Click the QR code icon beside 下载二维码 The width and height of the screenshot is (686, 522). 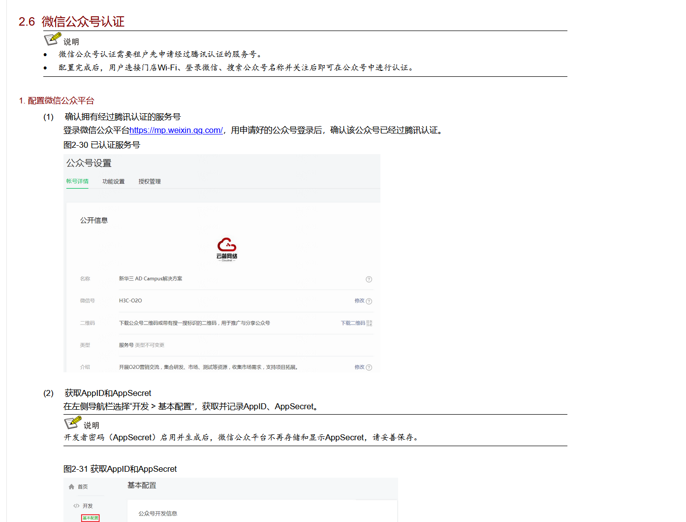pos(370,323)
